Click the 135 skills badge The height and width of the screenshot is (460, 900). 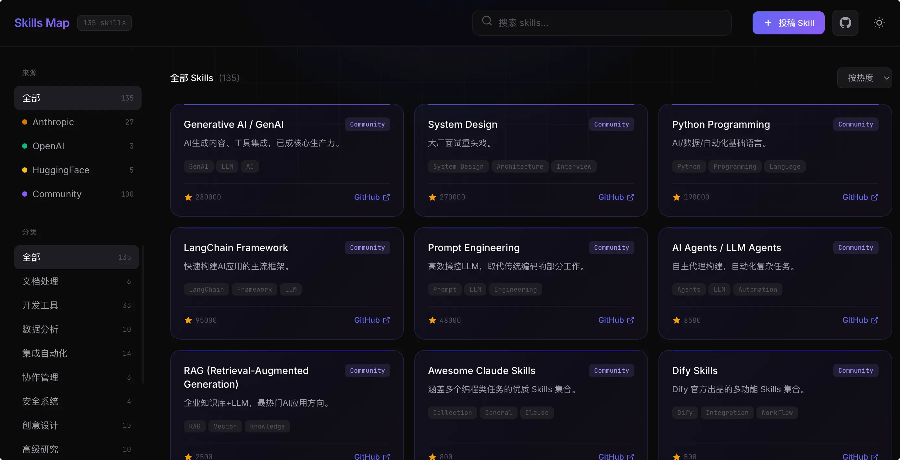click(105, 23)
